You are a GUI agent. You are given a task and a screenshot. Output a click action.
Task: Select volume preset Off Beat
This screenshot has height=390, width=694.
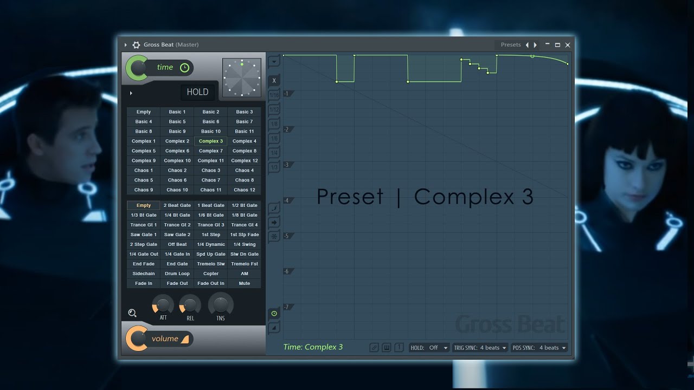pos(177,245)
